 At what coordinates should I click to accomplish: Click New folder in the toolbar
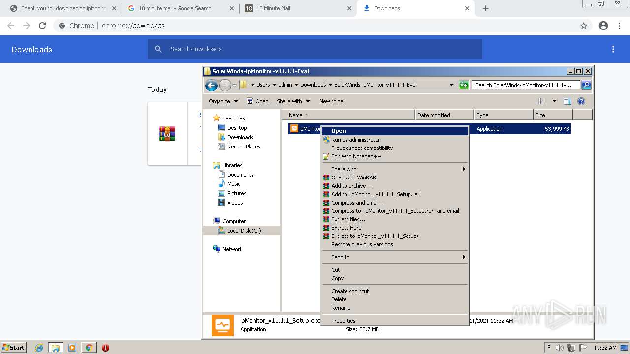coord(332,101)
